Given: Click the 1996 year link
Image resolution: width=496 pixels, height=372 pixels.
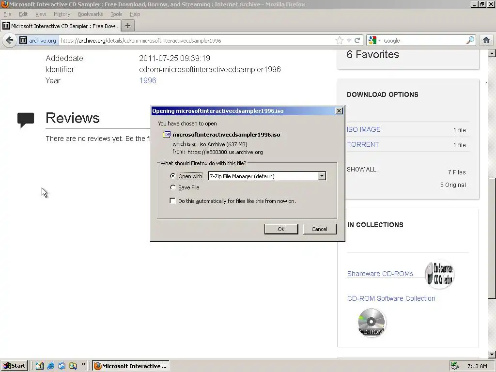Looking at the screenshot, I should (x=148, y=80).
